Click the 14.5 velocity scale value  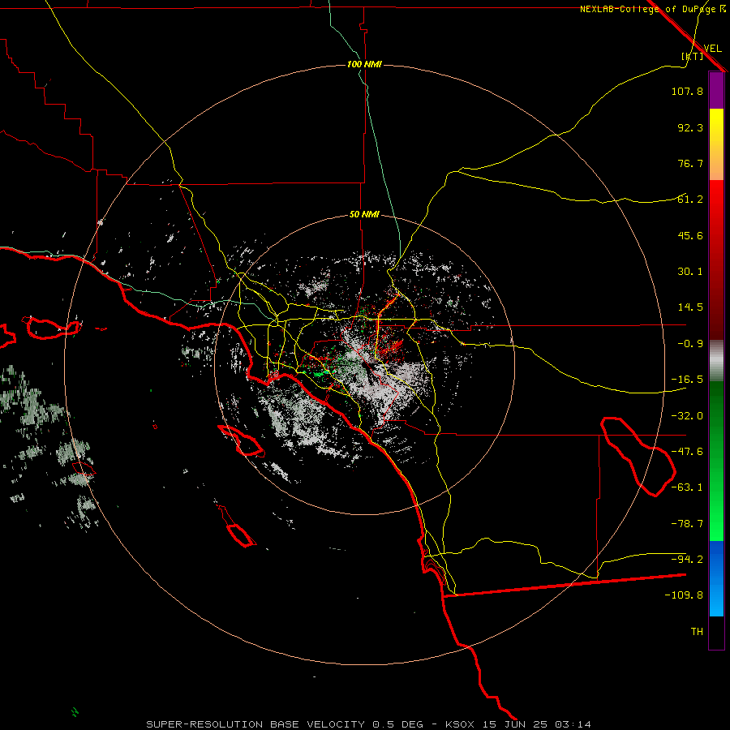click(x=690, y=307)
